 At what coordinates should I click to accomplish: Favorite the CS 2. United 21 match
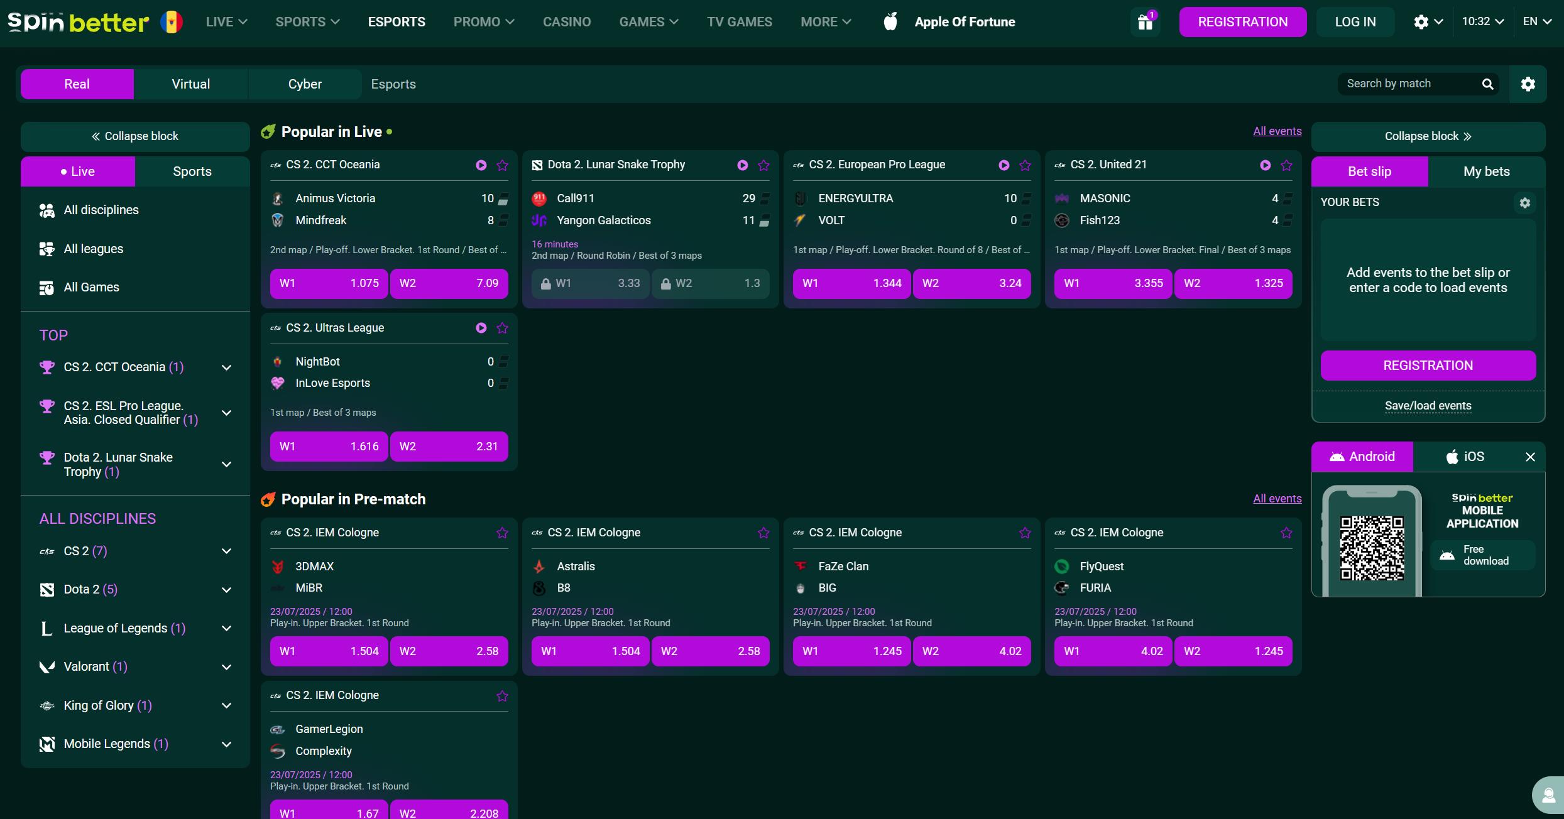click(x=1286, y=165)
